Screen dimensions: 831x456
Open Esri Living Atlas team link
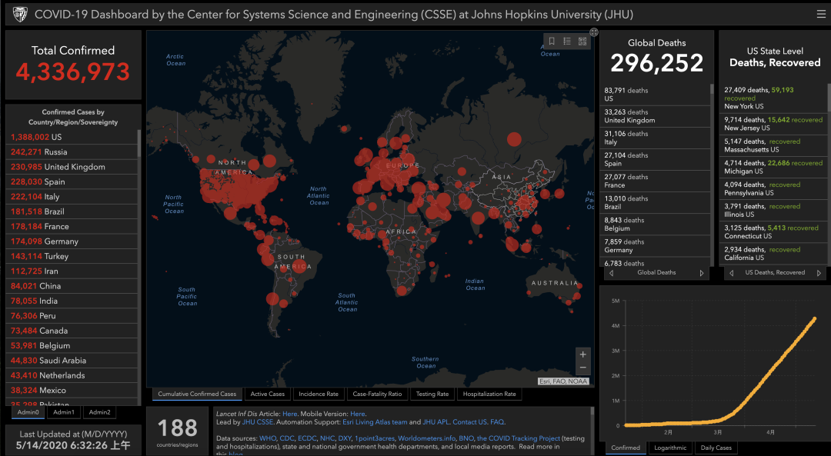[375, 422]
